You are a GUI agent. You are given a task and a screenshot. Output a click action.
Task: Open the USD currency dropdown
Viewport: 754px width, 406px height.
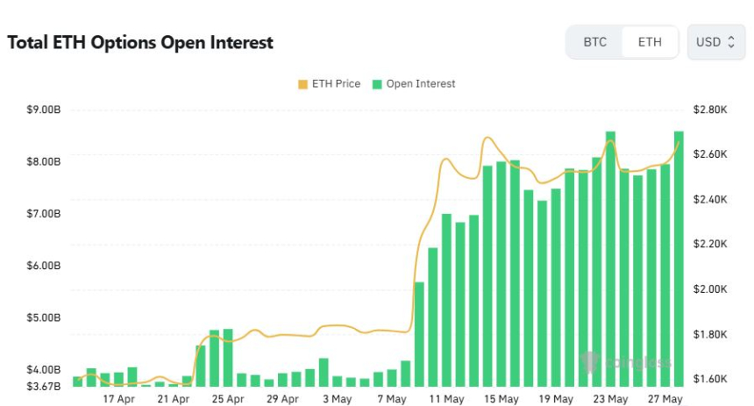pyautogui.click(x=716, y=42)
